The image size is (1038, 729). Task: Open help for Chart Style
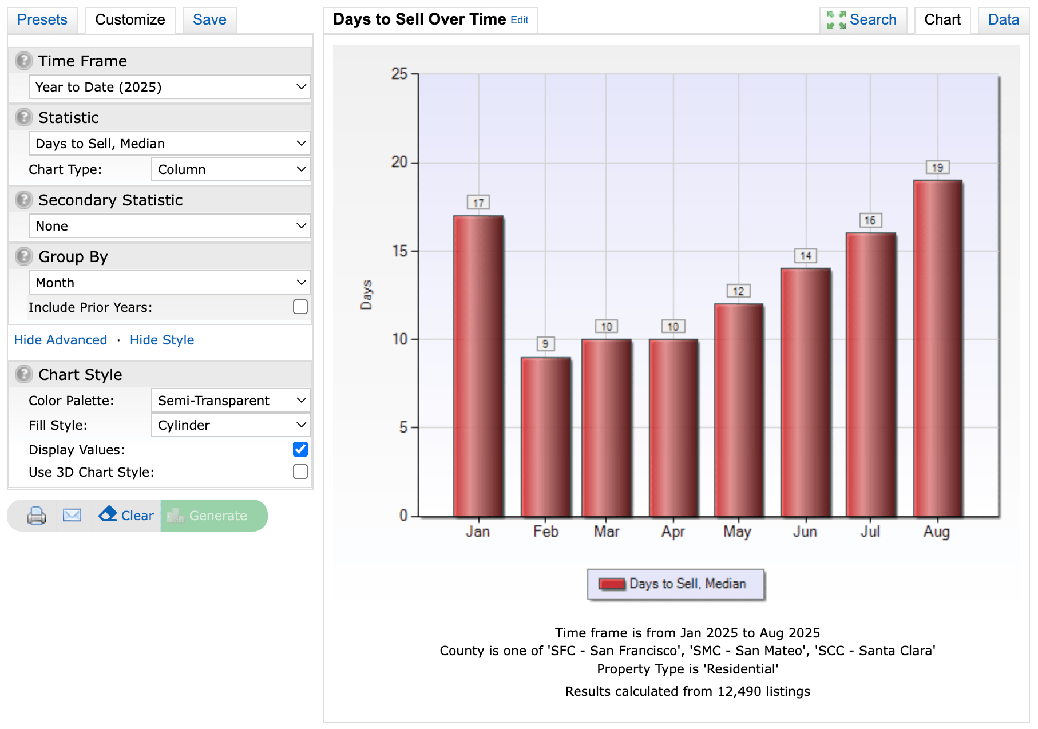coord(23,374)
